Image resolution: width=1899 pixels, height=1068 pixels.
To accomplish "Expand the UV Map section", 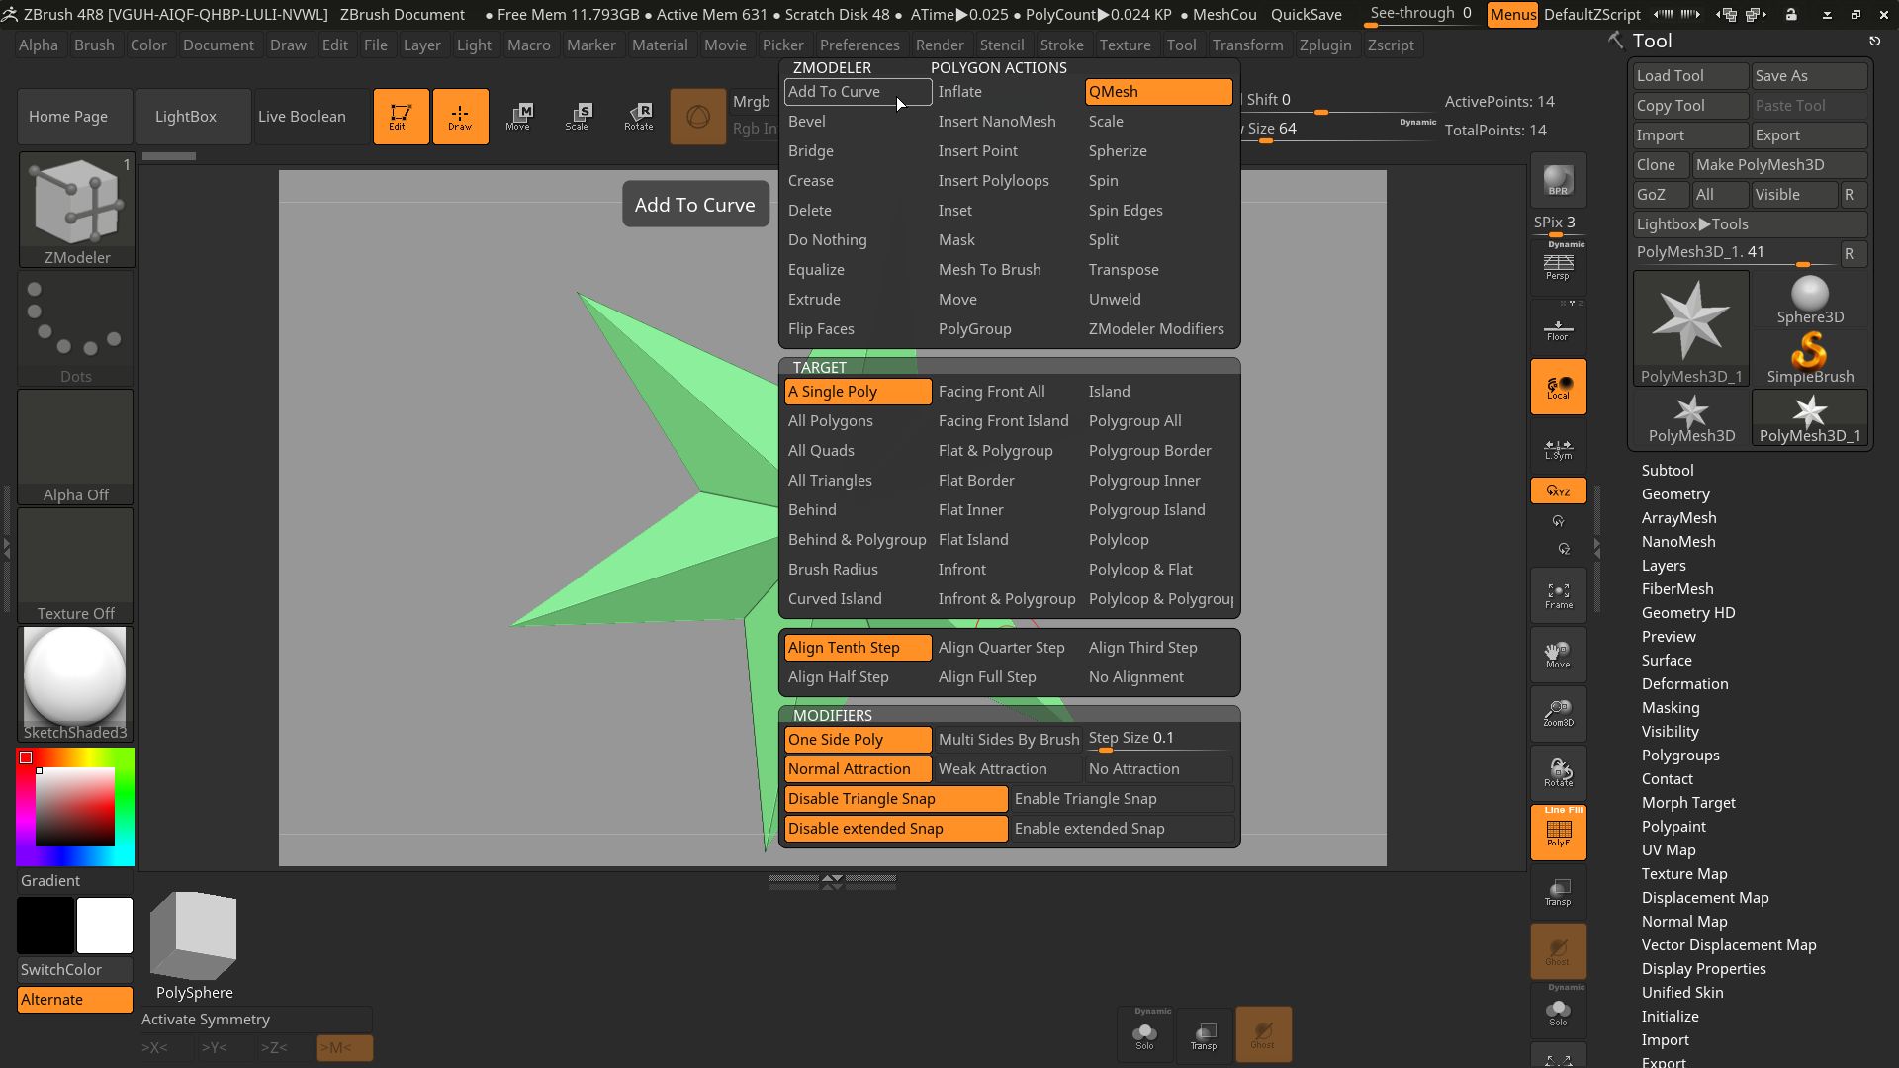I will [x=1669, y=850].
